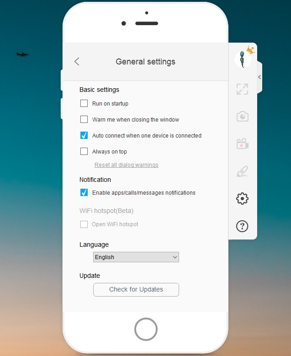The image size is (291, 356).
Task: Click the VIP crown badge
Action: pos(251,50)
